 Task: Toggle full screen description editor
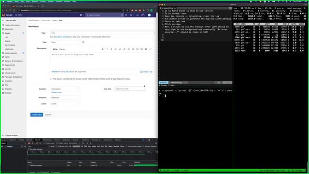coord(150,49)
